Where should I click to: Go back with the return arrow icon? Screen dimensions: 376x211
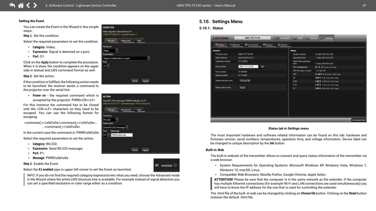pos(12,5)
